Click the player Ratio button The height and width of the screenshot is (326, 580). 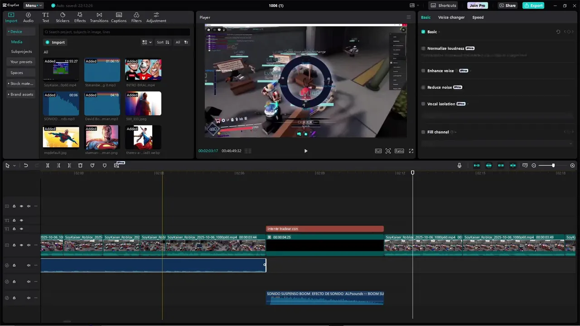coord(399,151)
